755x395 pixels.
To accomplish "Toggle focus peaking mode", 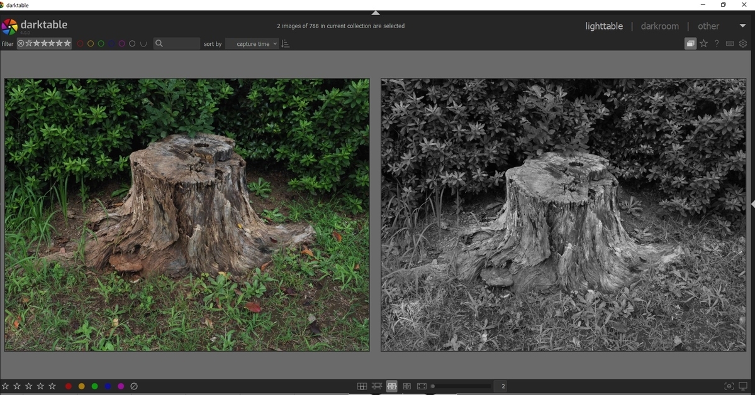I will click(729, 386).
